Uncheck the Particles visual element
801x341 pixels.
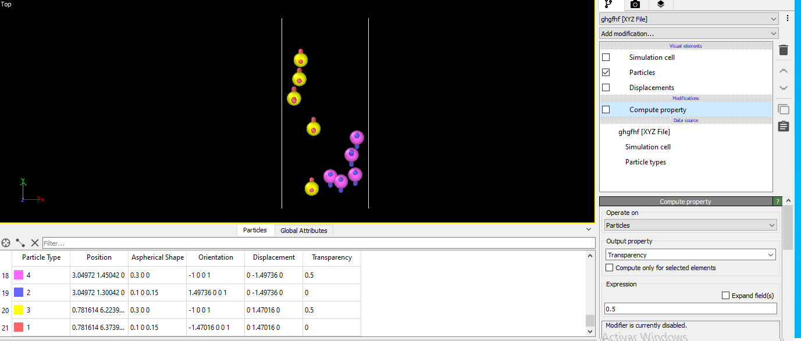pos(606,72)
